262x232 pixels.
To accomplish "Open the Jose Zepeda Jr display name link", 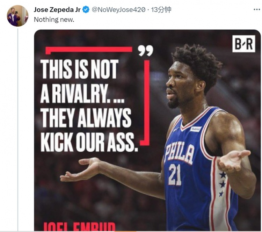I will click(57, 10).
